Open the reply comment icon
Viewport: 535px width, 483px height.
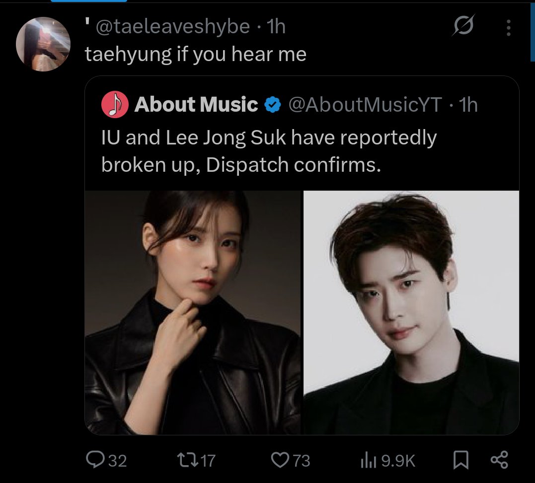pyautogui.click(x=95, y=460)
